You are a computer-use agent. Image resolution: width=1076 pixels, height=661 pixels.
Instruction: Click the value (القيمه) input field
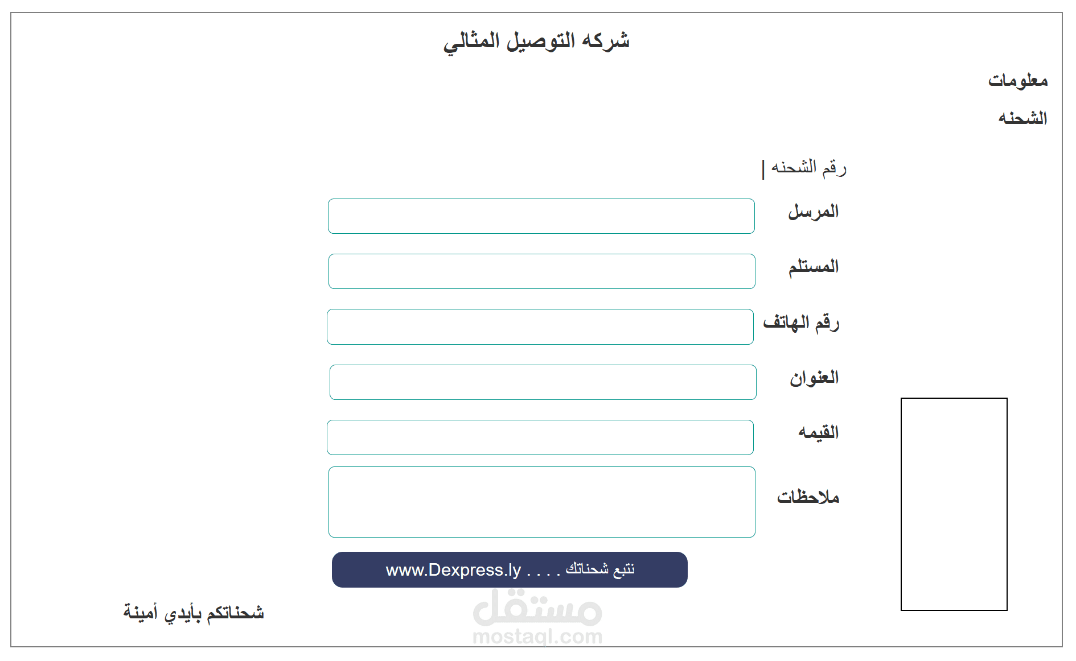(x=540, y=437)
